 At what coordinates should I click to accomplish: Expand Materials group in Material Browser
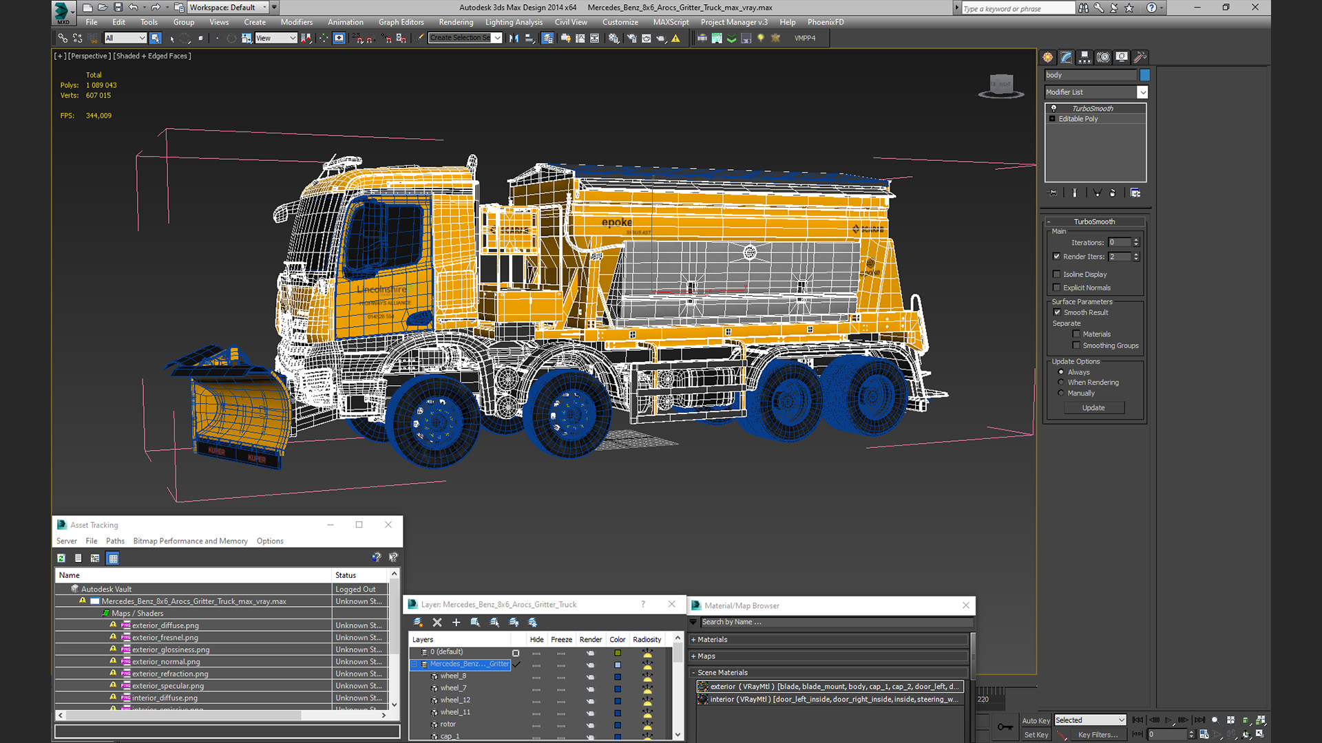[x=693, y=640]
